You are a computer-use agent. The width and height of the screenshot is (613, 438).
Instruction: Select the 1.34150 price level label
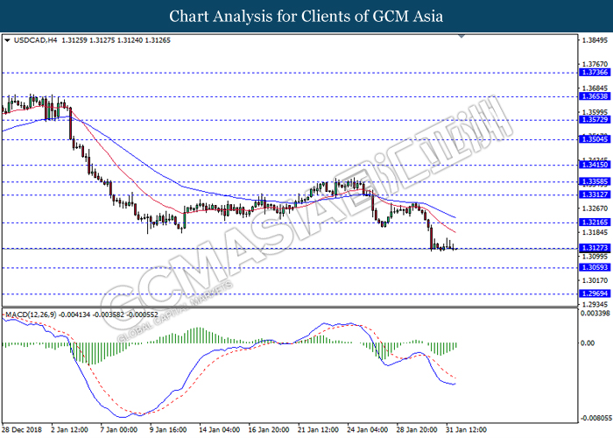595,165
